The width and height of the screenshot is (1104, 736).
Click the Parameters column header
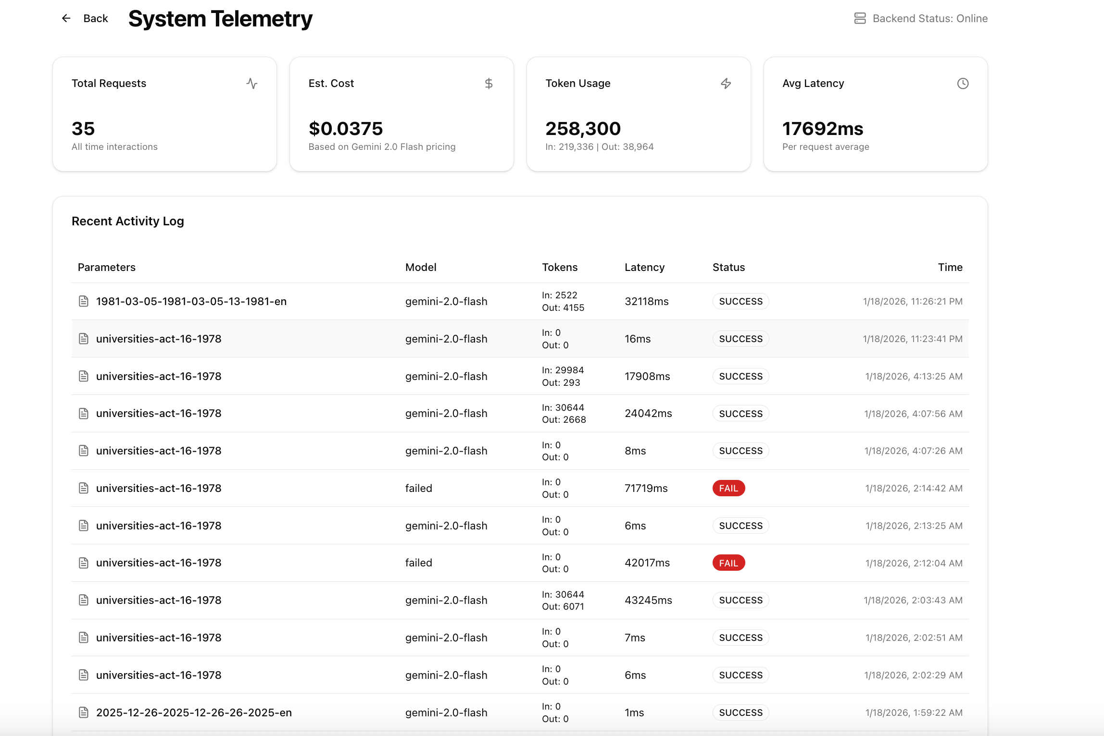point(107,267)
